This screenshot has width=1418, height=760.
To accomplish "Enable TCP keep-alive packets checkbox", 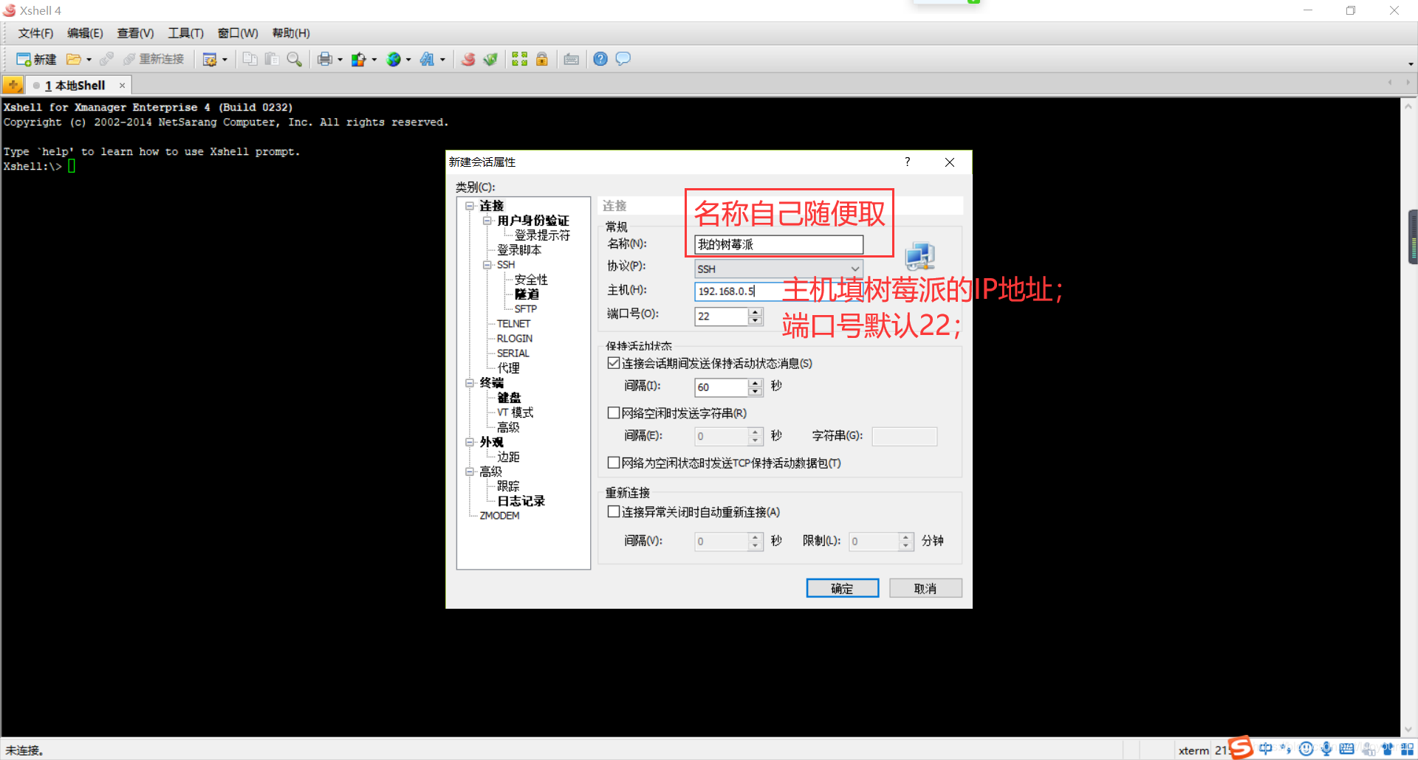I will click(613, 463).
